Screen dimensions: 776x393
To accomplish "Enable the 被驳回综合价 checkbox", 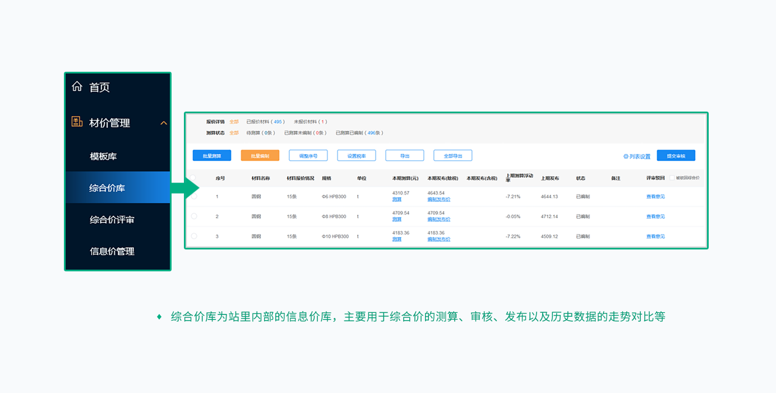I will pos(672,178).
